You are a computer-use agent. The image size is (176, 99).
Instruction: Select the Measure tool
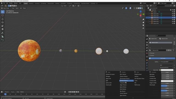pyautogui.click(x=2, y=36)
